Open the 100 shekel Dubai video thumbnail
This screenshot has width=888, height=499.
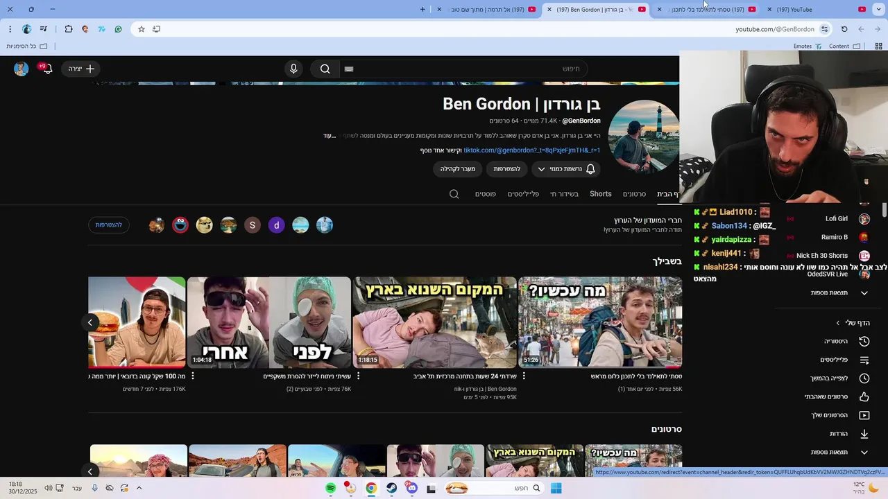pyautogui.click(x=137, y=322)
